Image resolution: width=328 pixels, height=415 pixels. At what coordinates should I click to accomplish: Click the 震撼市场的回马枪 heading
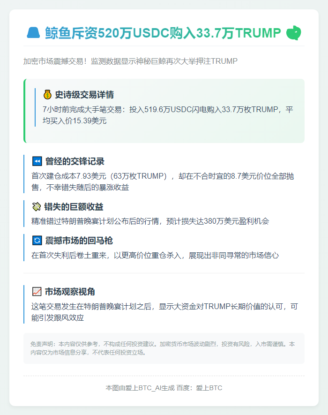(x=79, y=241)
